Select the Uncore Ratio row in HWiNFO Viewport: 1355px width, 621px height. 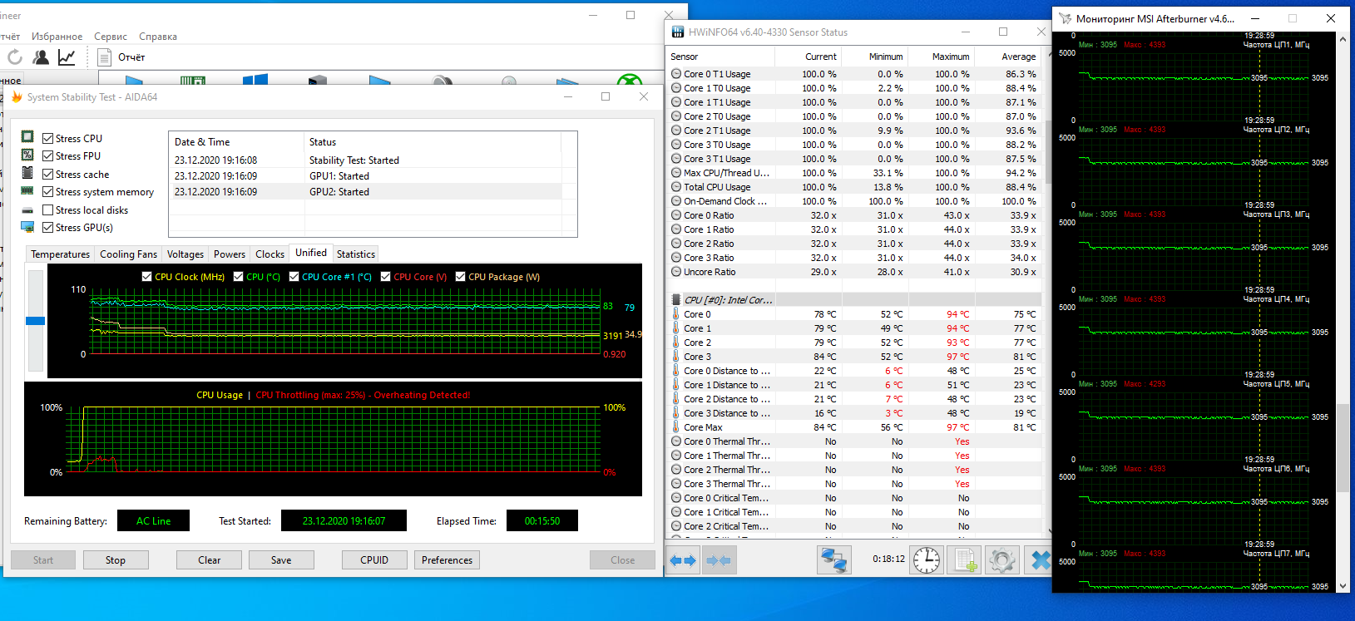854,272
